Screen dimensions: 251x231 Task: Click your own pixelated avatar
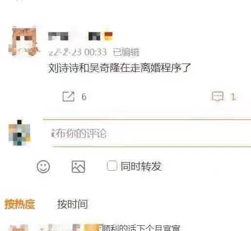[x=19, y=132]
